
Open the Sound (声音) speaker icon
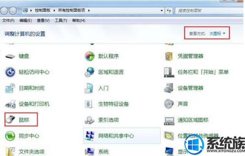(x=169, y=104)
